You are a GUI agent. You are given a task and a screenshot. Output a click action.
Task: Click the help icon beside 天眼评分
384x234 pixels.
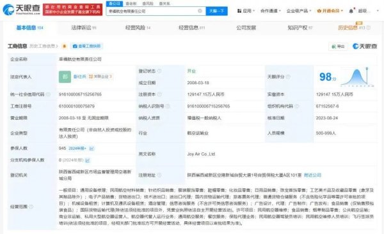[x=288, y=77]
